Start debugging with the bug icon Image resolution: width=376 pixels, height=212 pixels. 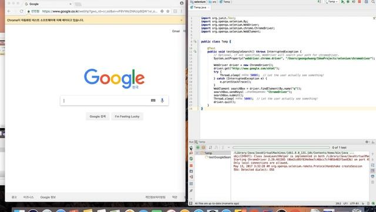[348, 2]
